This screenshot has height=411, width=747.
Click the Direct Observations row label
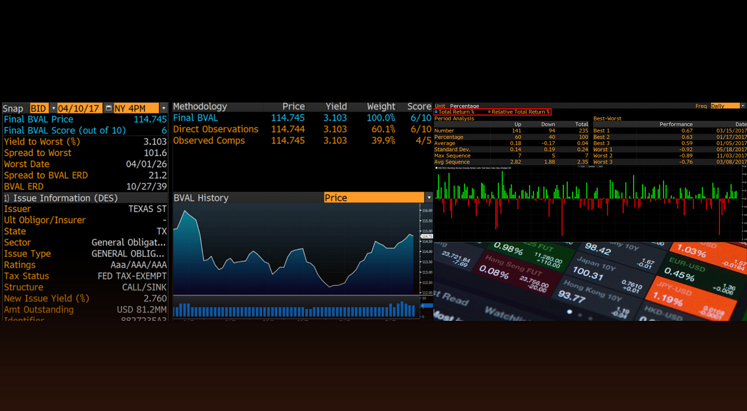pos(215,129)
